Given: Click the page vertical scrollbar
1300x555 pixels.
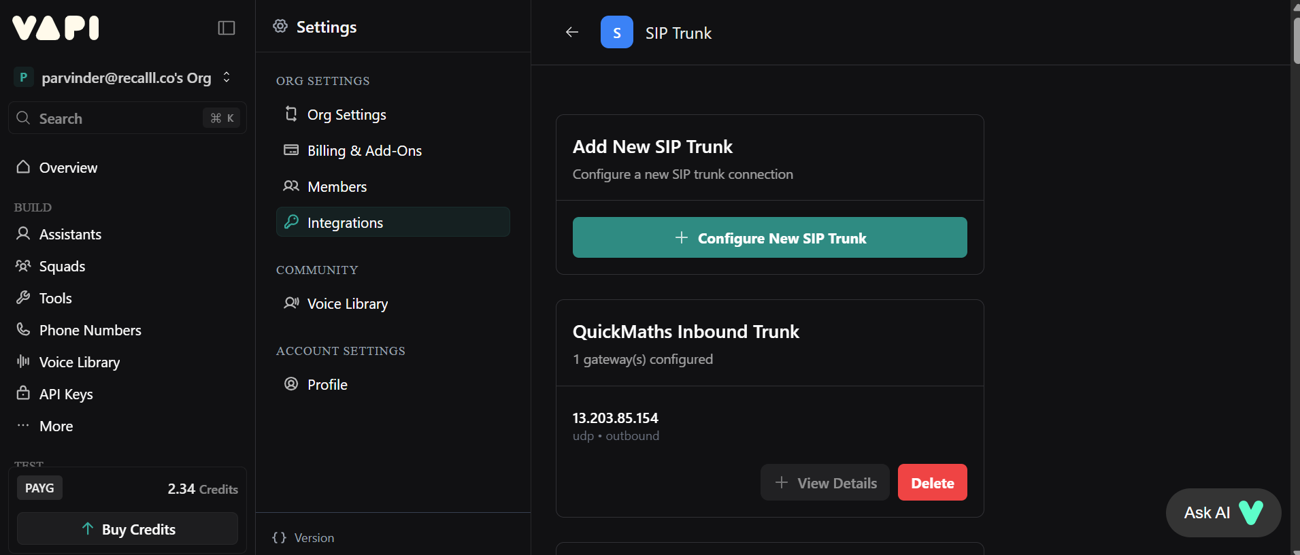Looking at the screenshot, I should 1296,41.
